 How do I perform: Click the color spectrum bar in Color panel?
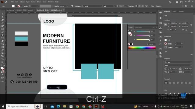point(142,48)
